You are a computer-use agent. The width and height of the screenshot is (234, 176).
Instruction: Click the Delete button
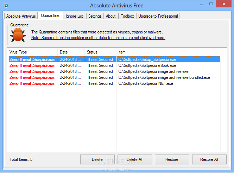(x=97, y=159)
